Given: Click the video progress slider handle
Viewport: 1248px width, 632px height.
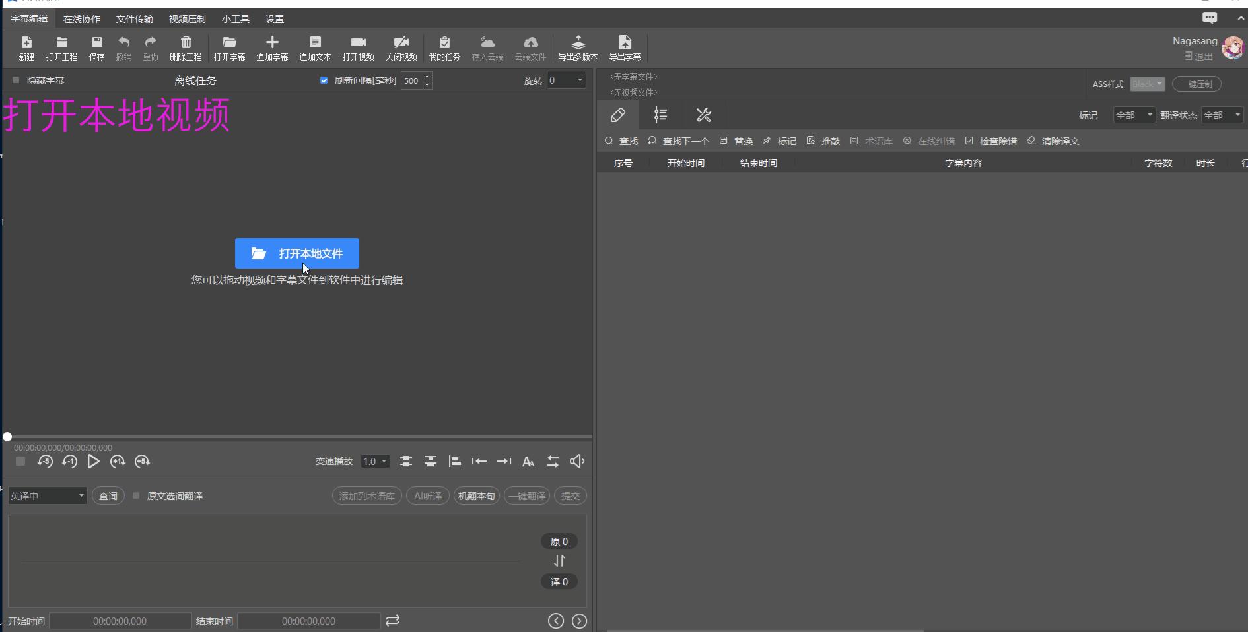Looking at the screenshot, I should [x=7, y=437].
